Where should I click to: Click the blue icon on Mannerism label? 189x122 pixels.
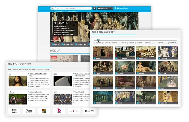tap(159, 58)
